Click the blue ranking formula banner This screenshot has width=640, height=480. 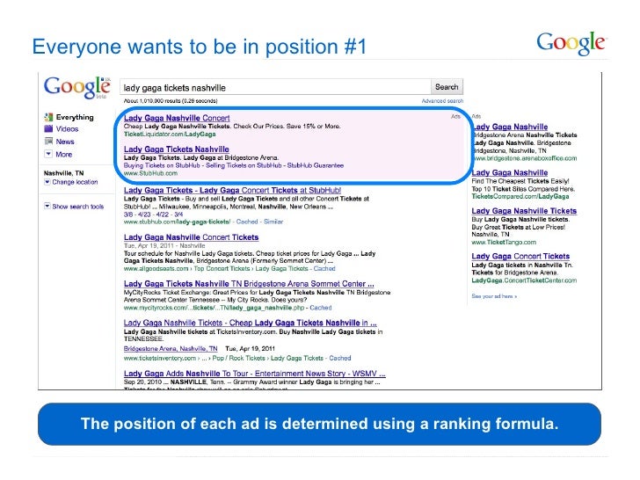point(320,424)
